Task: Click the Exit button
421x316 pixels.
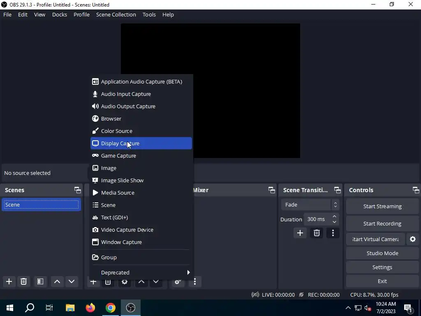Action: [x=382, y=281]
